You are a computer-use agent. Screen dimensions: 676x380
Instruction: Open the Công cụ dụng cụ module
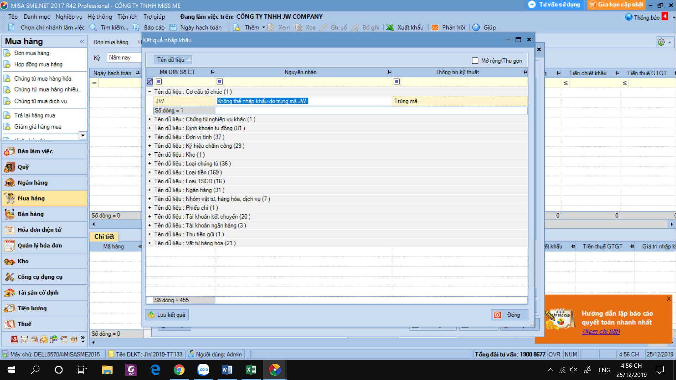click(x=44, y=277)
